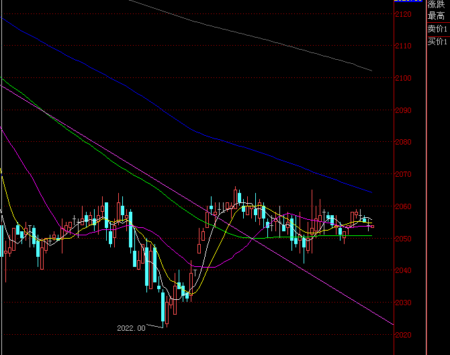The height and width of the screenshot is (355, 450).
Task: Select the 2100 price level label
Action: (x=403, y=78)
